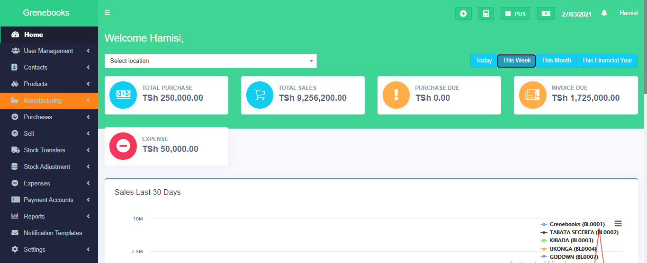Click the plus circle icon in header
This screenshot has width=647, height=263.
[463, 14]
